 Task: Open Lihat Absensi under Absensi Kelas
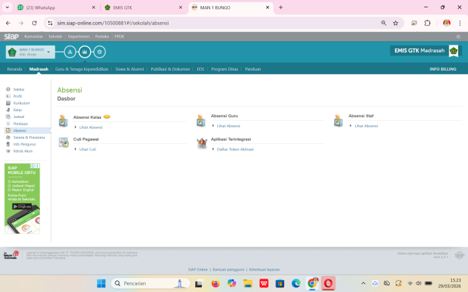91,127
